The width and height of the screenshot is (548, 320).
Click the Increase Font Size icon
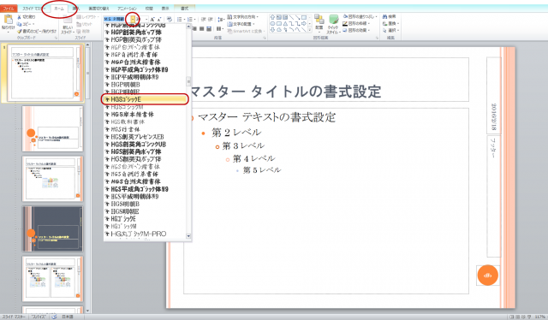[152, 19]
